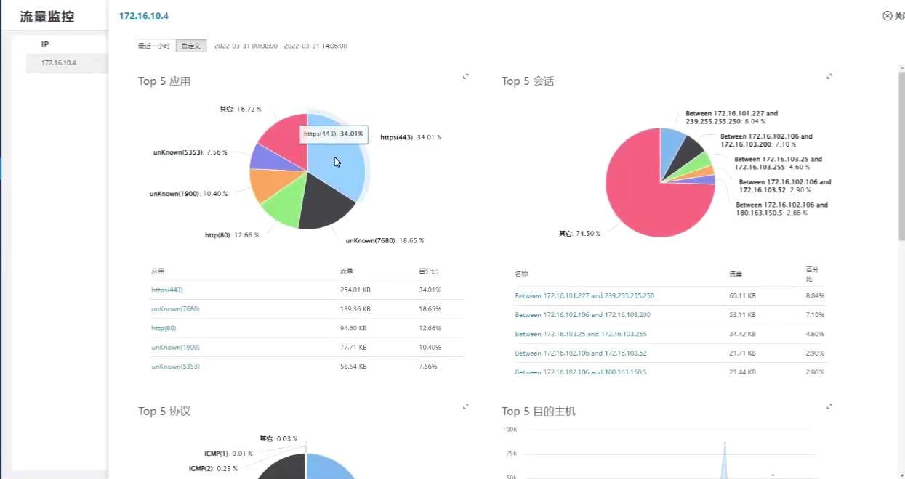Open unKnown(7680) link in application table
Viewport: 905px width, 479px height.
tap(175, 309)
